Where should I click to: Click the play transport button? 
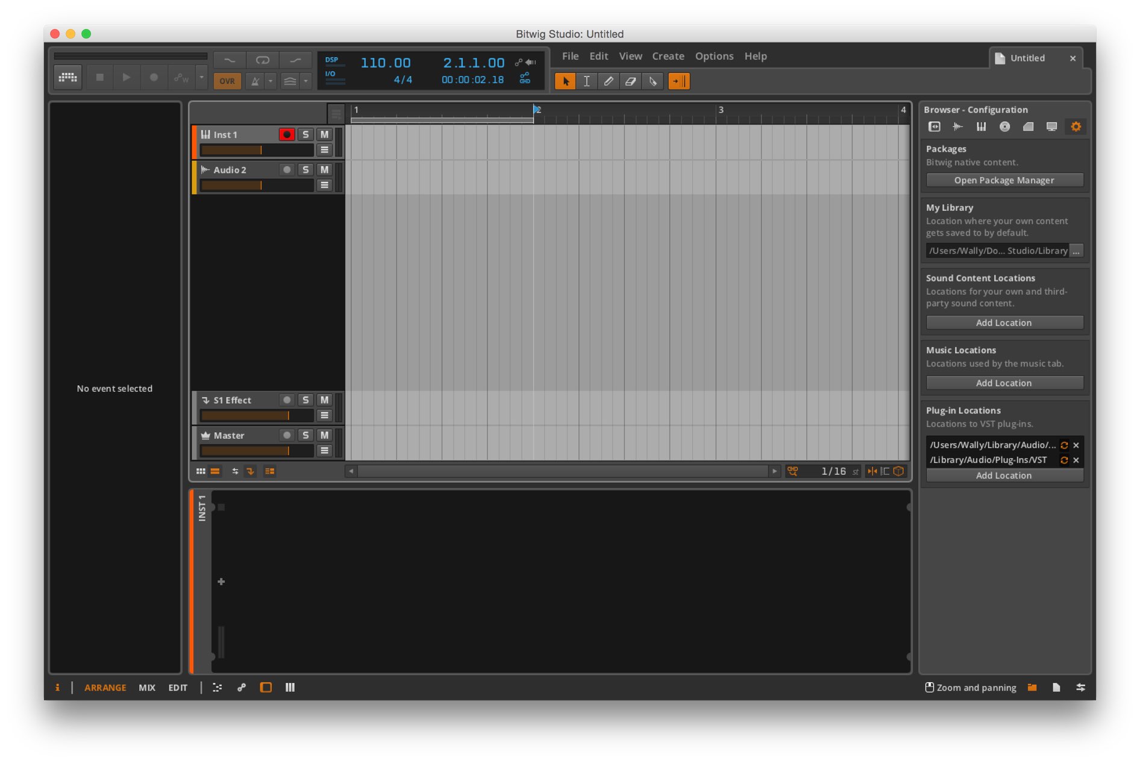(127, 78)
